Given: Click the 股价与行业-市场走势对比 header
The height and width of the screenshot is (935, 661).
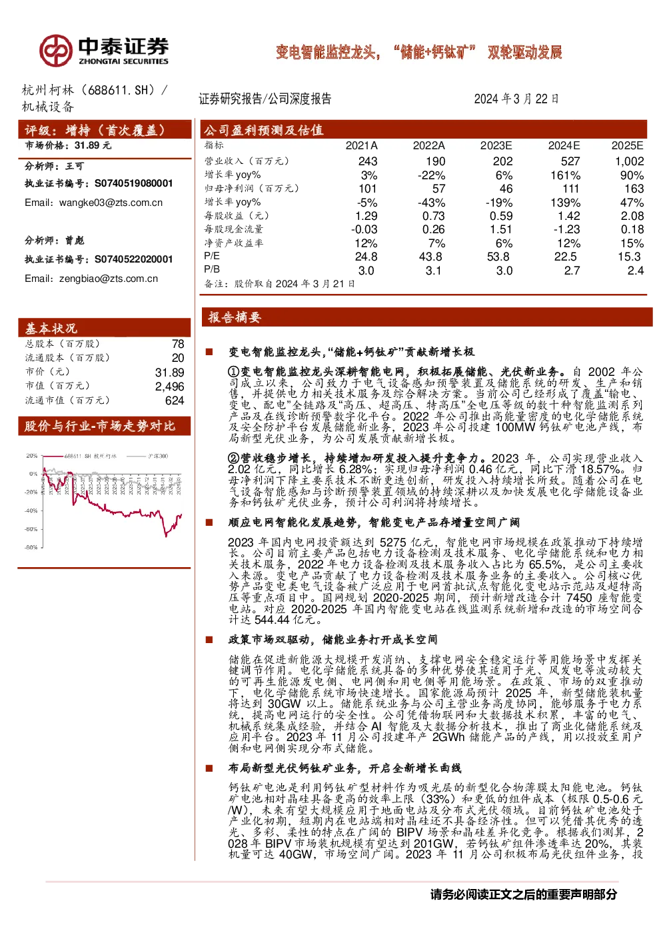Looking at the screenshot, I should point(105,426).
